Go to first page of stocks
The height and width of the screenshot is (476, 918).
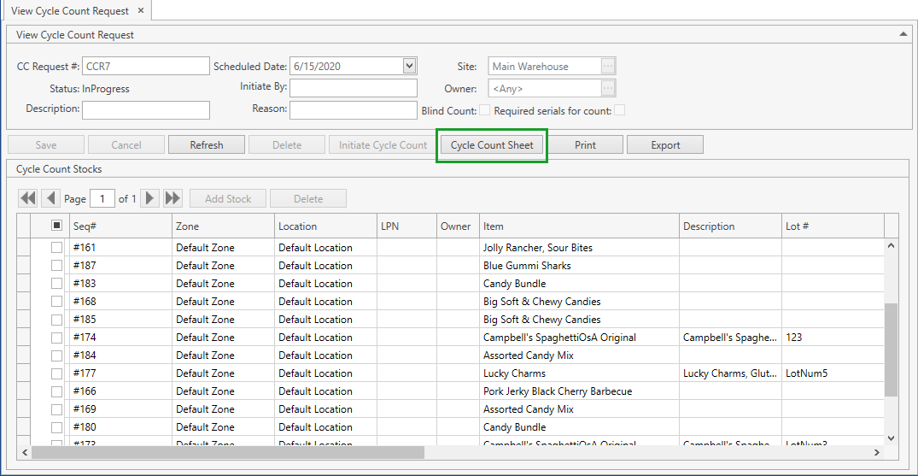[x=28, y=198]
